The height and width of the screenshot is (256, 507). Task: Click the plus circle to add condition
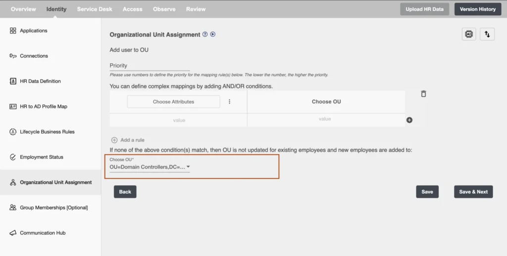tap(409, 120)
